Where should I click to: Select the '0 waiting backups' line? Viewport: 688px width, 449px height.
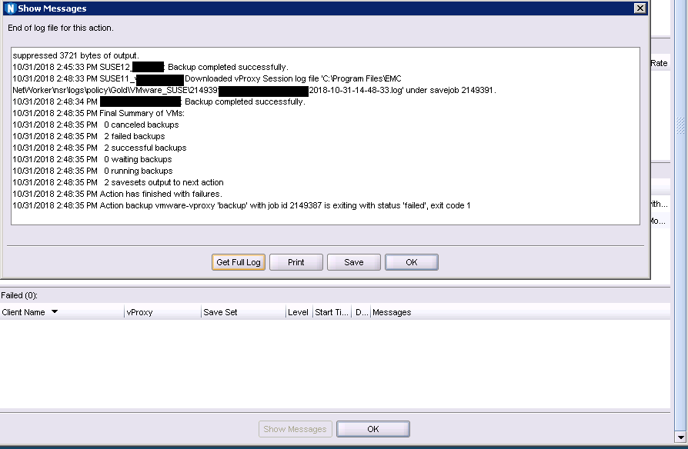point(92,159)
